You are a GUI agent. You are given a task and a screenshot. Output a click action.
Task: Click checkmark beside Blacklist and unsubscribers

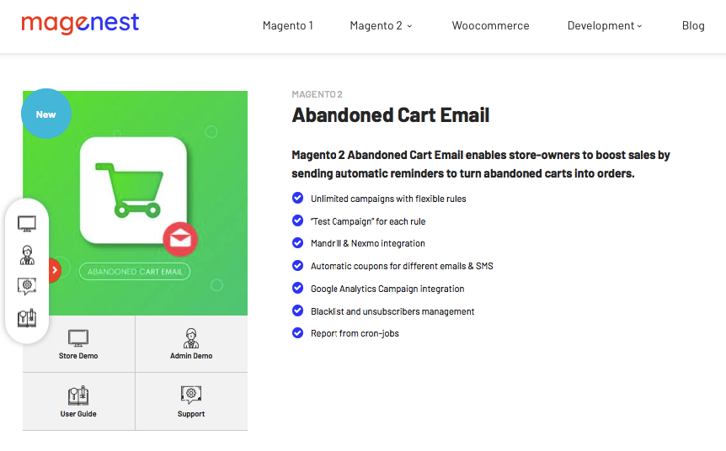297,310
